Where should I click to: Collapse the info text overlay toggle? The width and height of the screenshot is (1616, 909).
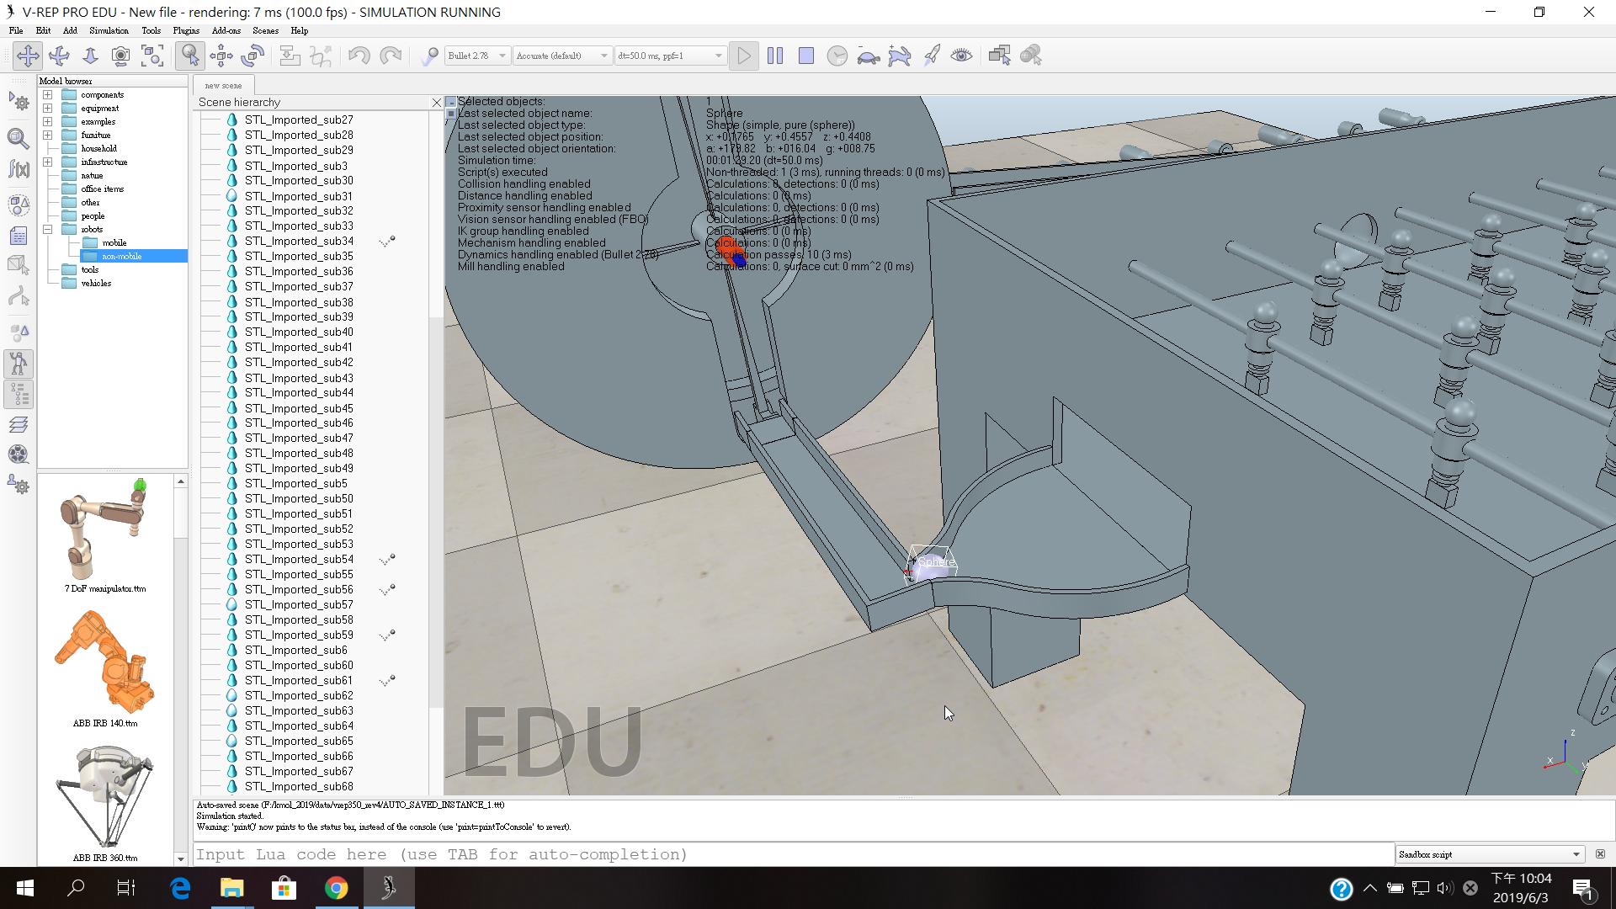(x=451, y=102)
